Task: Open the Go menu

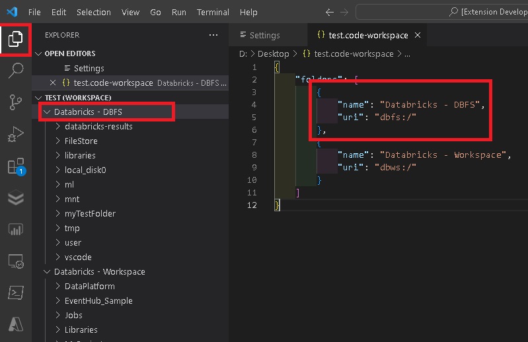Action: 155,12
